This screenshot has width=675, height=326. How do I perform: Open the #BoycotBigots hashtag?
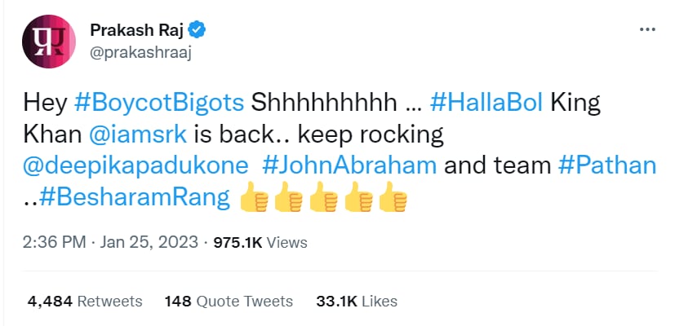(x=159, y=104)
